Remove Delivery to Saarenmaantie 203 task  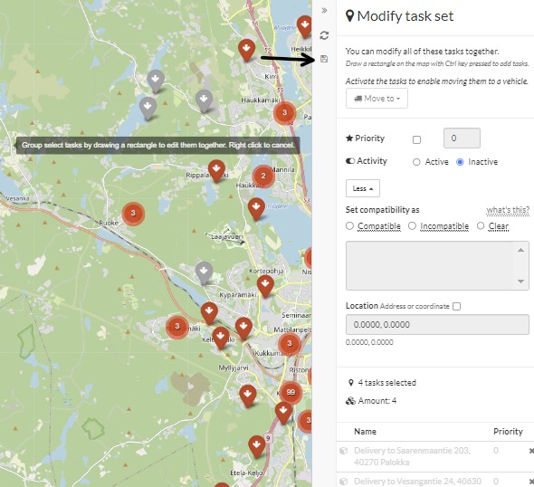[531, 451]
